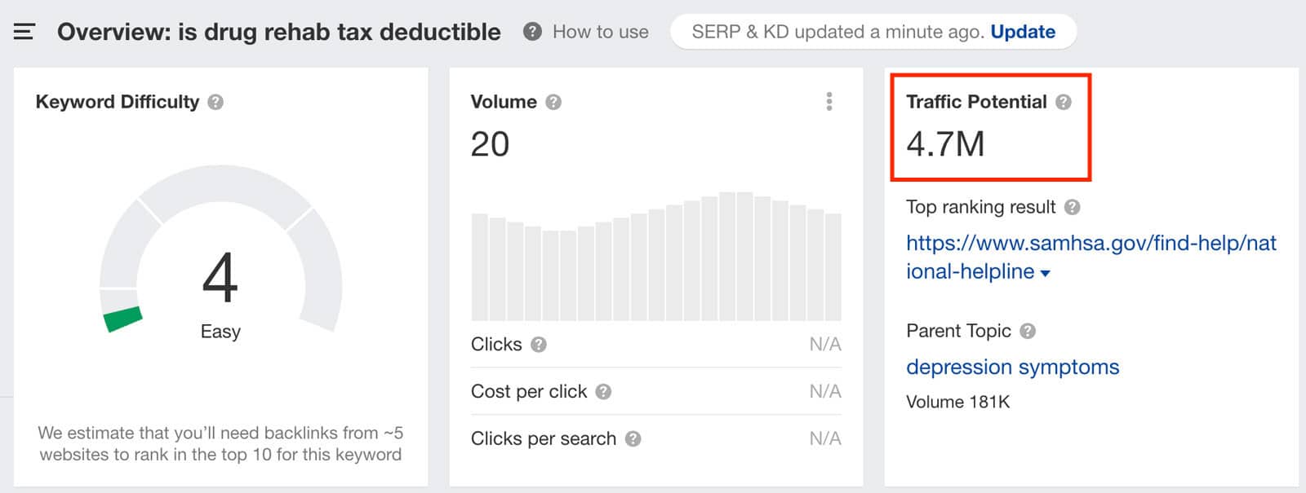
Task: Click Keyword Difficulty help question mark
Action: click(215, 102)
